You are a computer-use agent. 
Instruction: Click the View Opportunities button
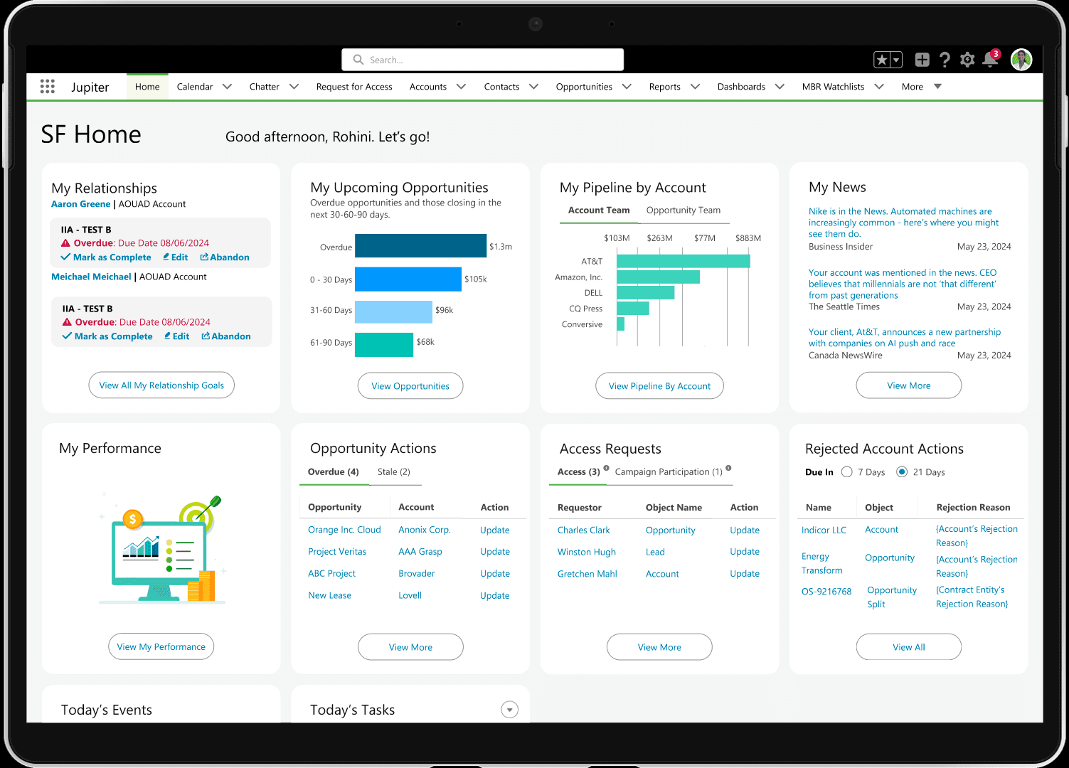[410, 386]
